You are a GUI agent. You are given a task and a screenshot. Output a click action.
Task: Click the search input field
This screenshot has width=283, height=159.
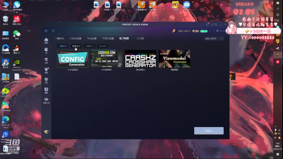pyautogui.click(x=214, y=39)
